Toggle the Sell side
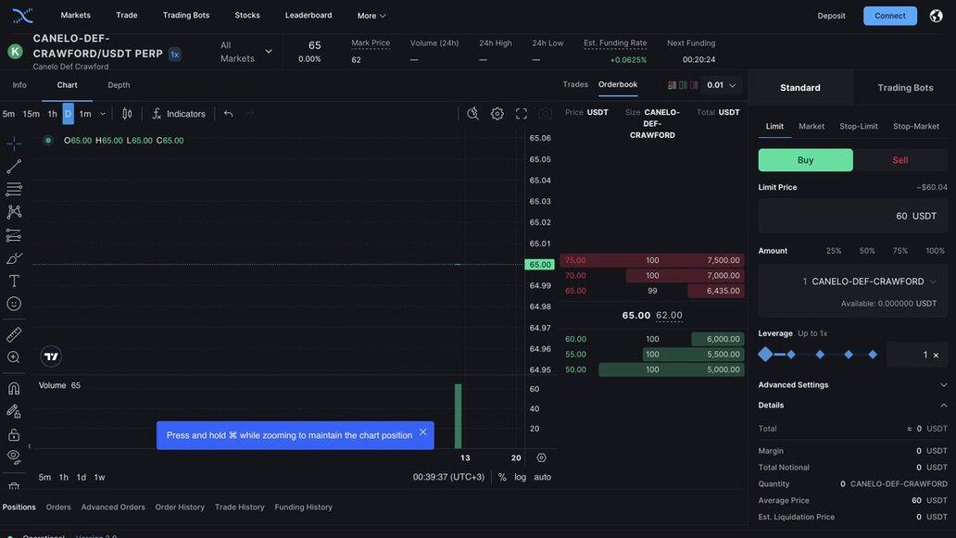 [899, 160]
